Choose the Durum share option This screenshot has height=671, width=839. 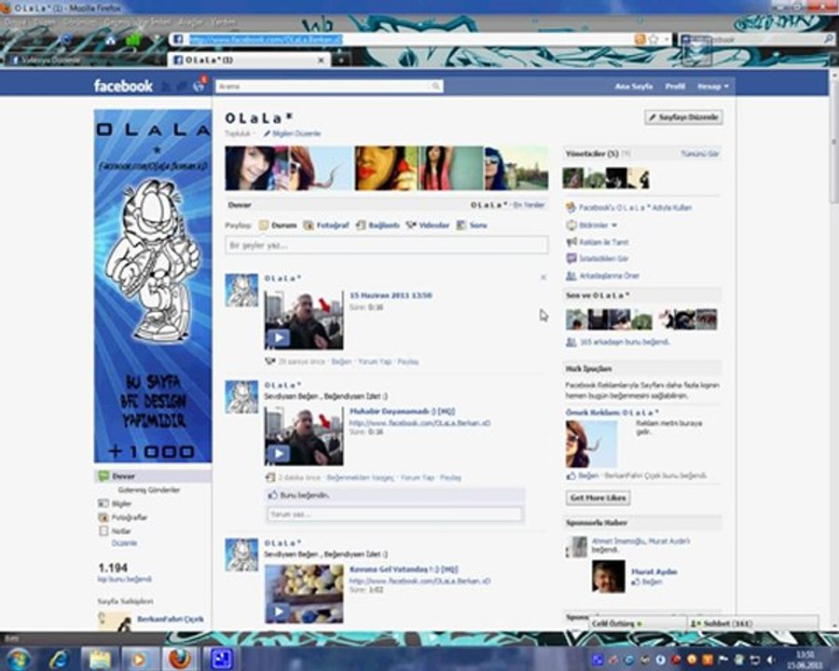(278, 226)
